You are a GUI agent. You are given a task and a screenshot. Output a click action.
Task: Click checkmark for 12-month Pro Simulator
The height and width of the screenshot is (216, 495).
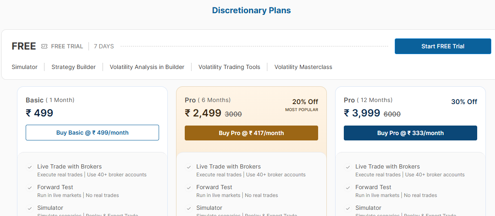point(348,209)
